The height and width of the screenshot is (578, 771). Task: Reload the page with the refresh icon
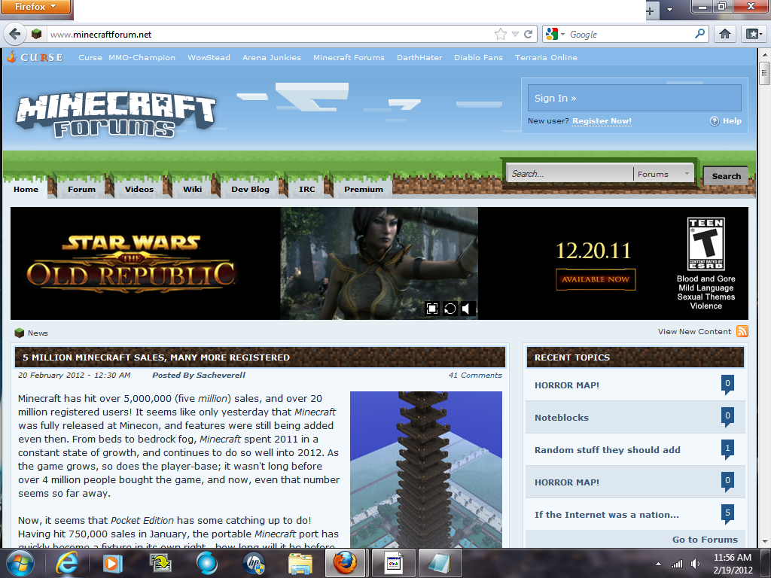pyautogui.click(x=528, y=34)
